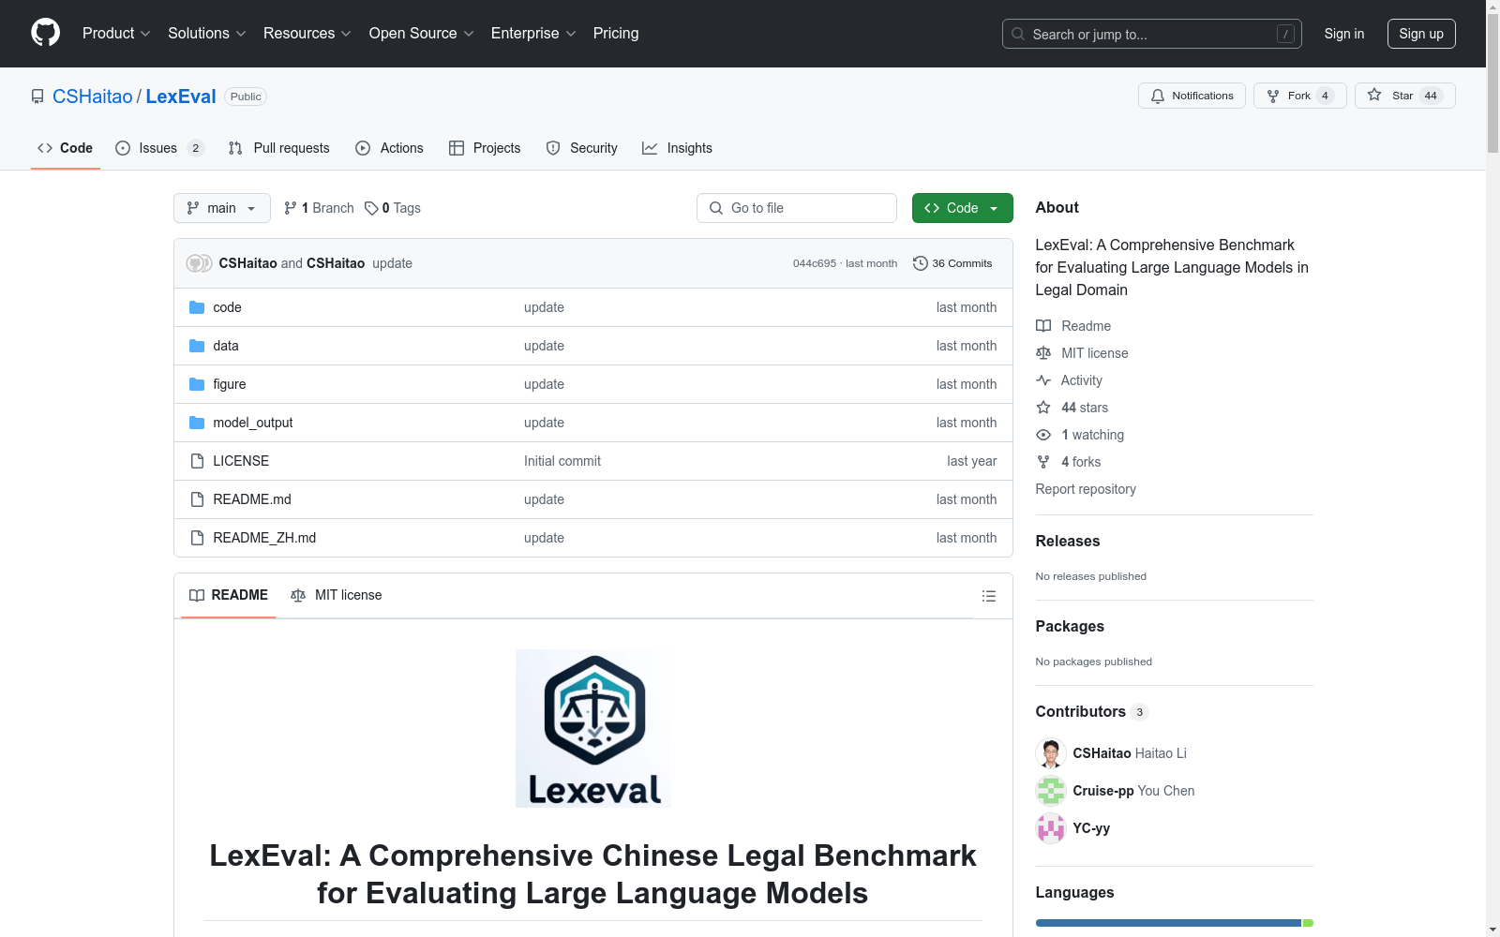This screenshot has width=1500, height=937.
Task: View the 36 Commits history
Action: [x=952, y=263]
